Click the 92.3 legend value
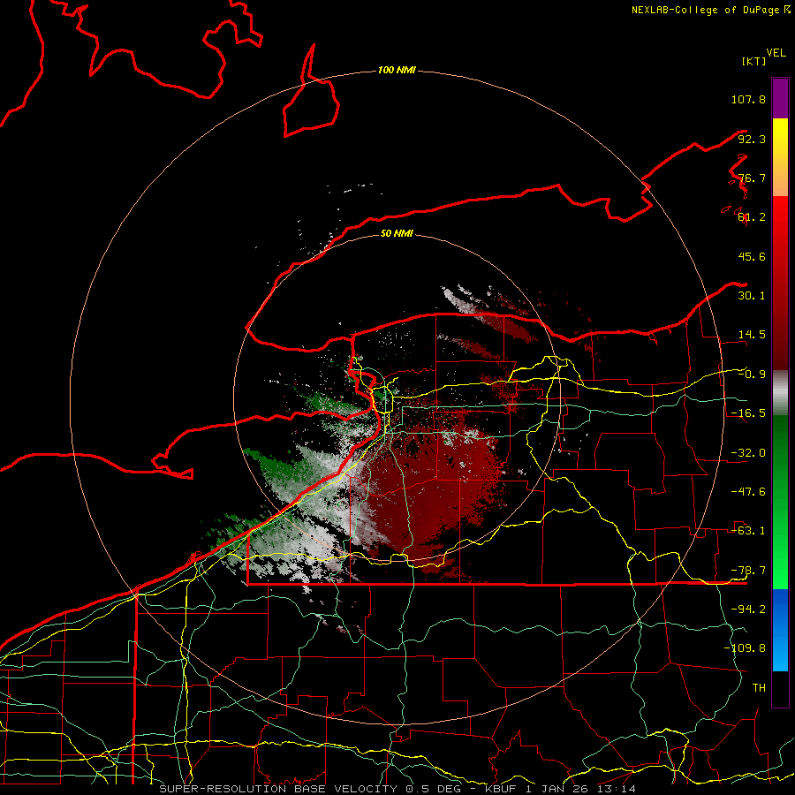The width and height of the screenshot is (795, 795). (x=752, y=139)
